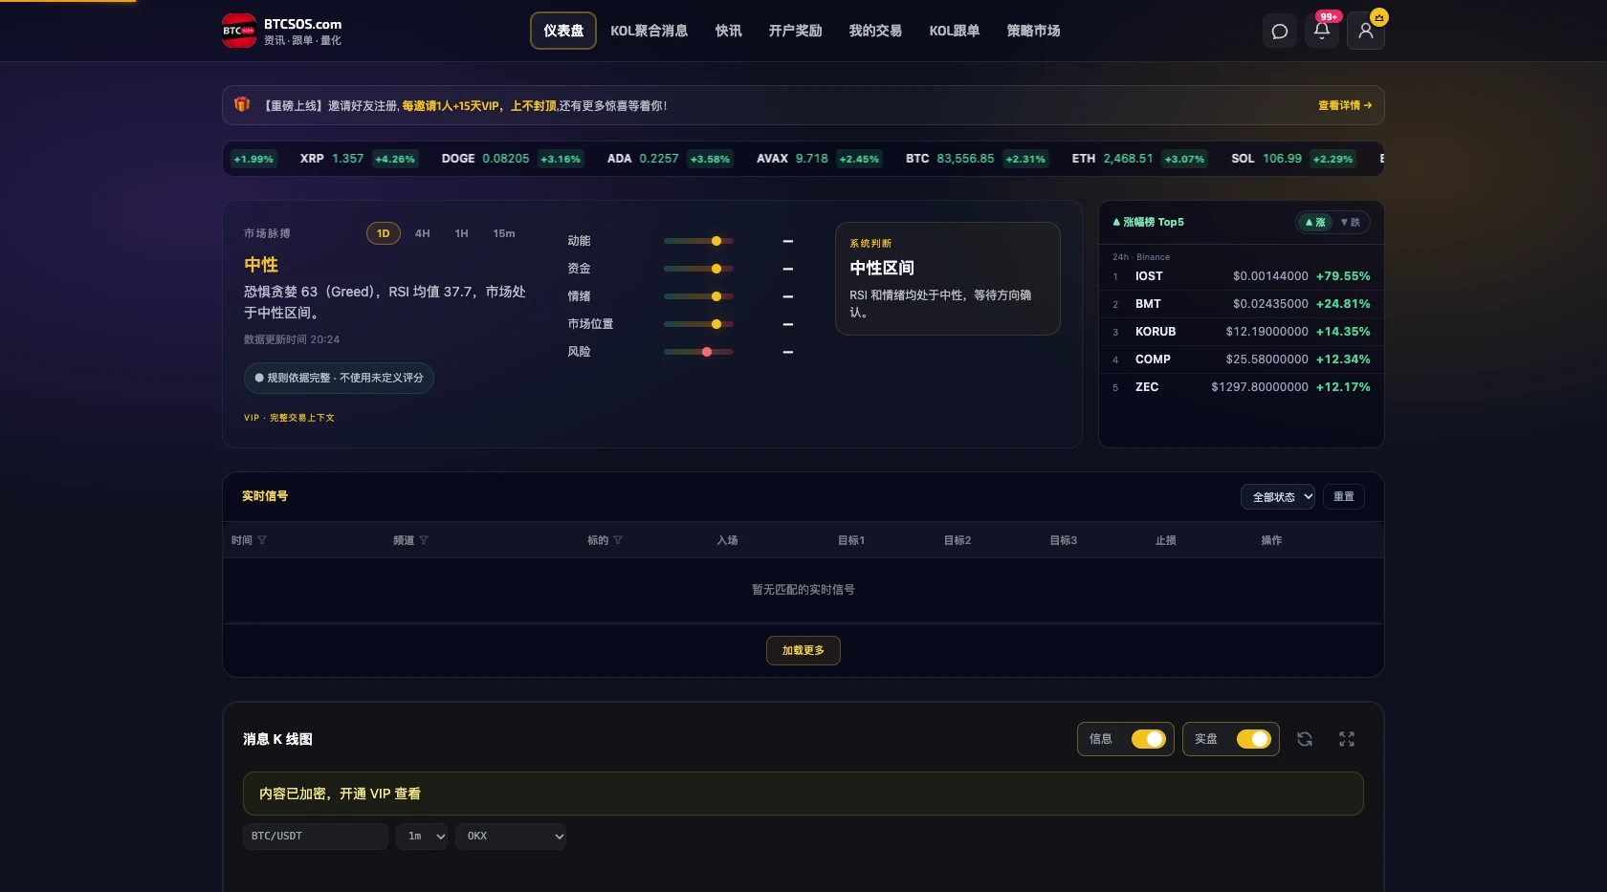Open 策略市场 menu
This screenshot has height=892, width=1607.
click(1034, 31)
